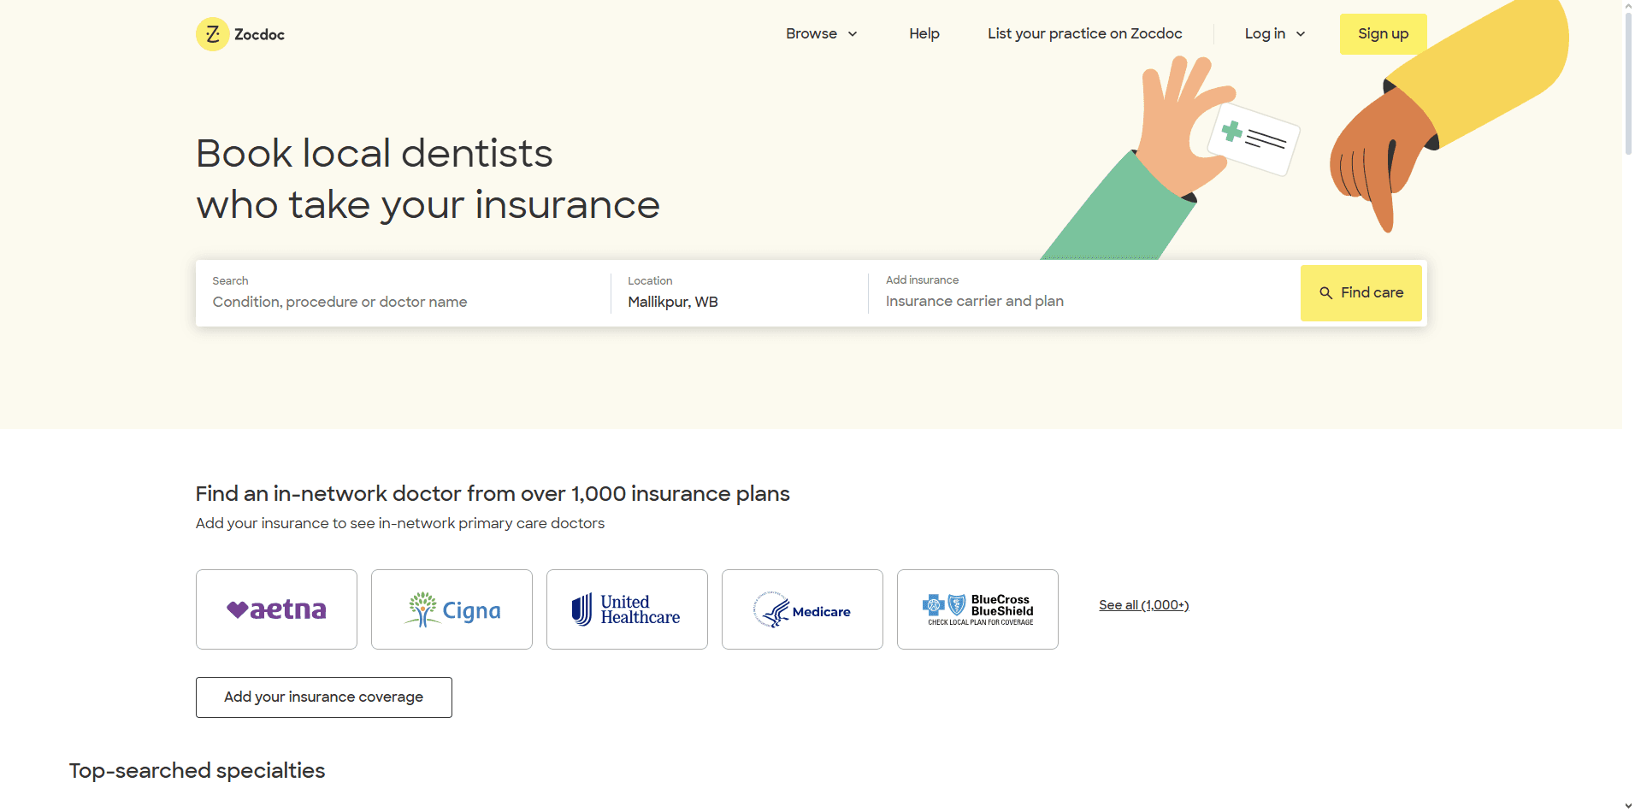
Task: Edit the Location field showing Mallikpur, WB
Action: (739, 293)
